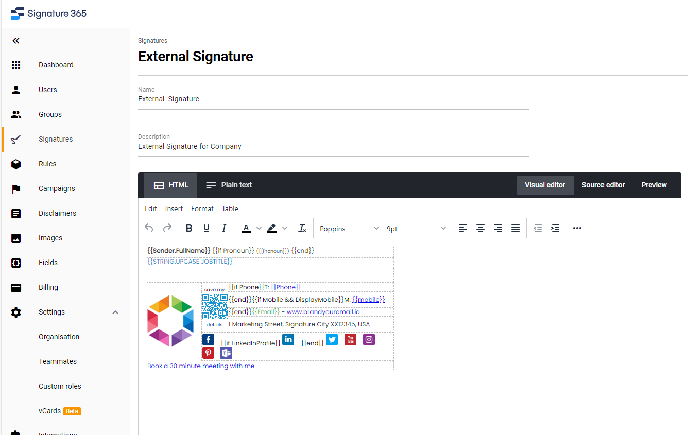Click the Justify alignment icon
This screenshot has width=688, height=435.
coord(515,228)
